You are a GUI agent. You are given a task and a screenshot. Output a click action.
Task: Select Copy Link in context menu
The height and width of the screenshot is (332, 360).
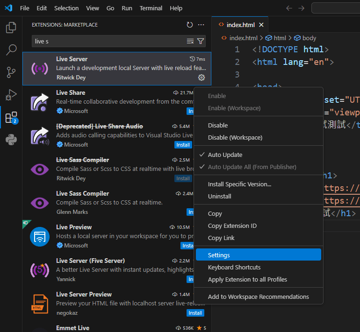258,238
